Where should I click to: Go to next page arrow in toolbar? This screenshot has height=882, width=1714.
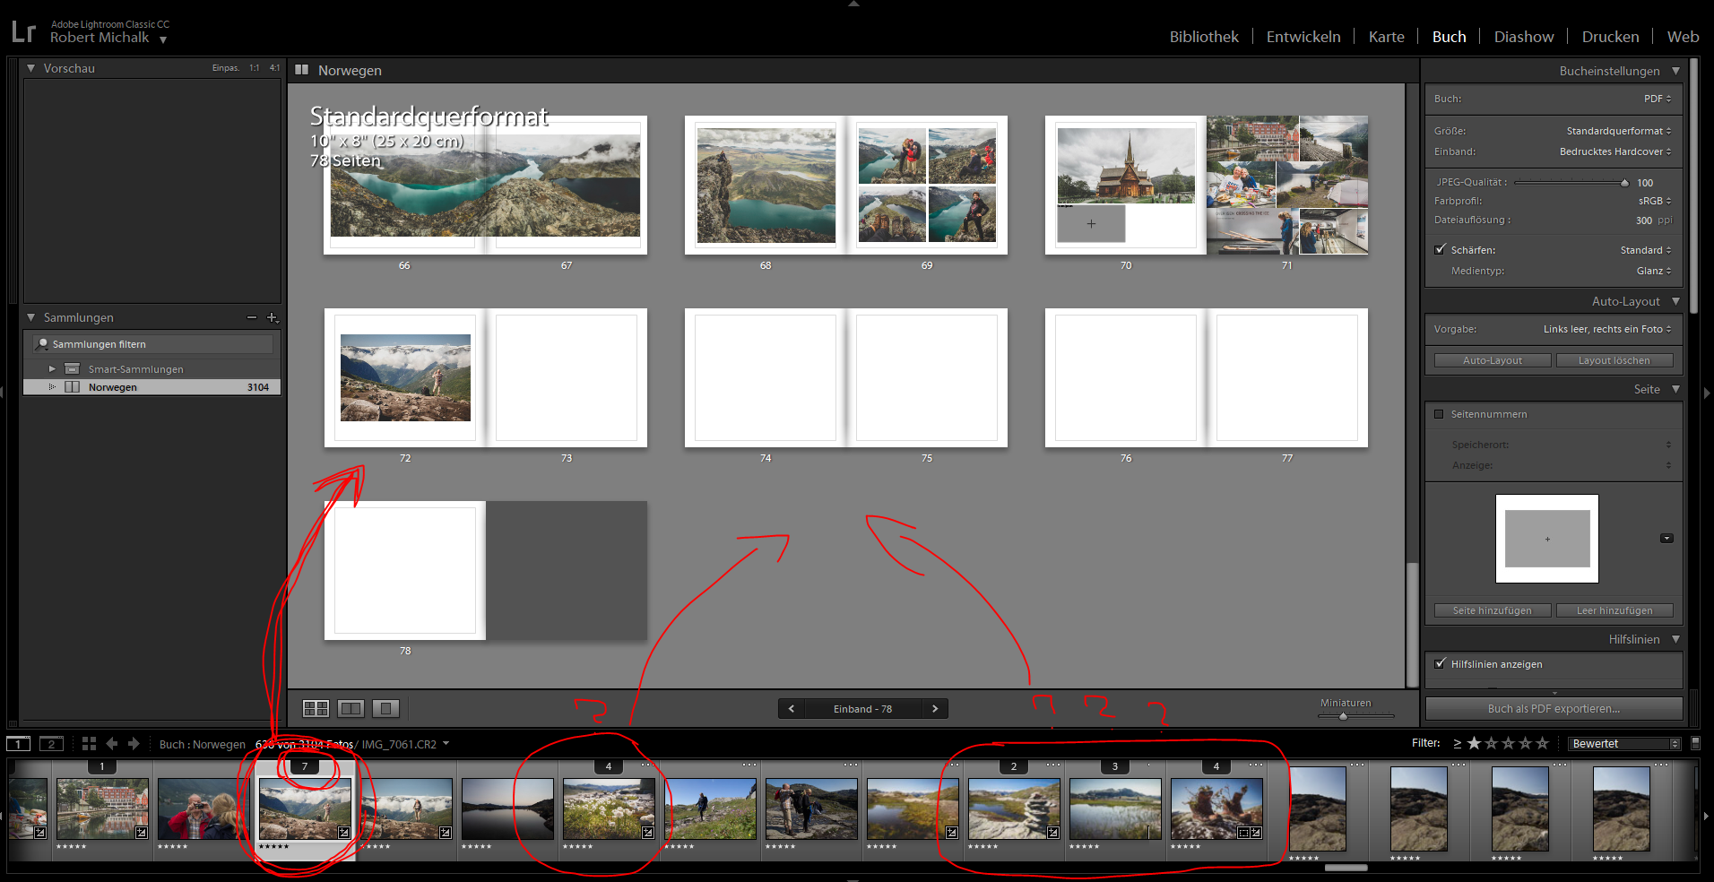click(935, 709)
